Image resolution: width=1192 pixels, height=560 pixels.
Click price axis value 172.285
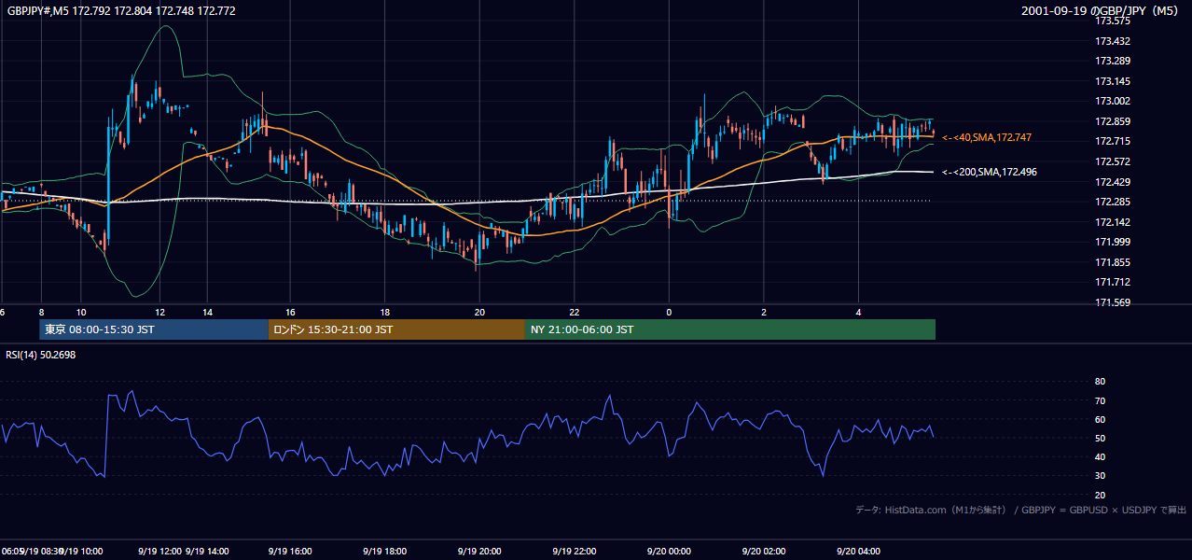(1114, 202)
